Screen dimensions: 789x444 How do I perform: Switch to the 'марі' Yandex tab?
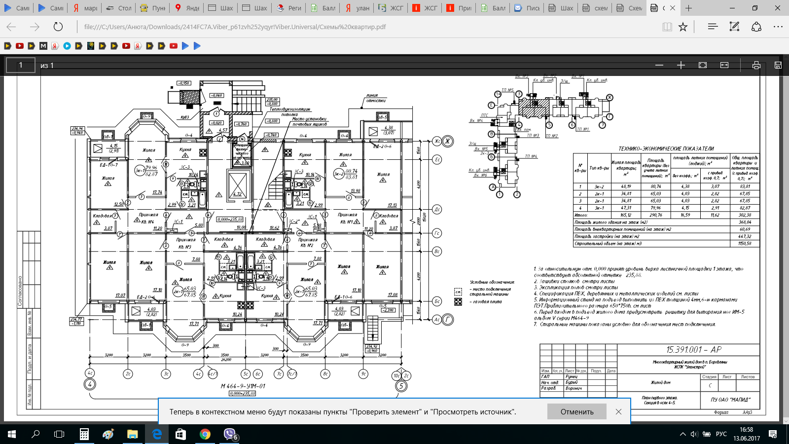pos(84,8)
